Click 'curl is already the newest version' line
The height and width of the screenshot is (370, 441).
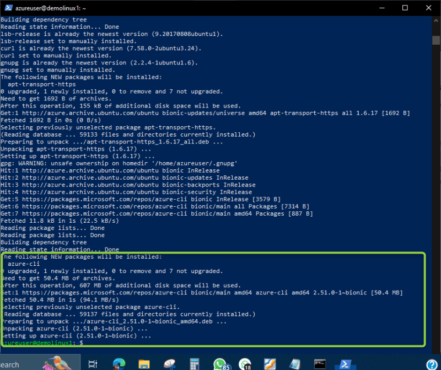[x=101, y=48]
